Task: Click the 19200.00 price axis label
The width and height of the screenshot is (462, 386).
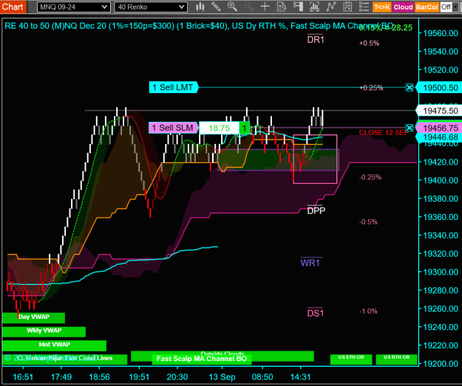Action: point(441,364)
